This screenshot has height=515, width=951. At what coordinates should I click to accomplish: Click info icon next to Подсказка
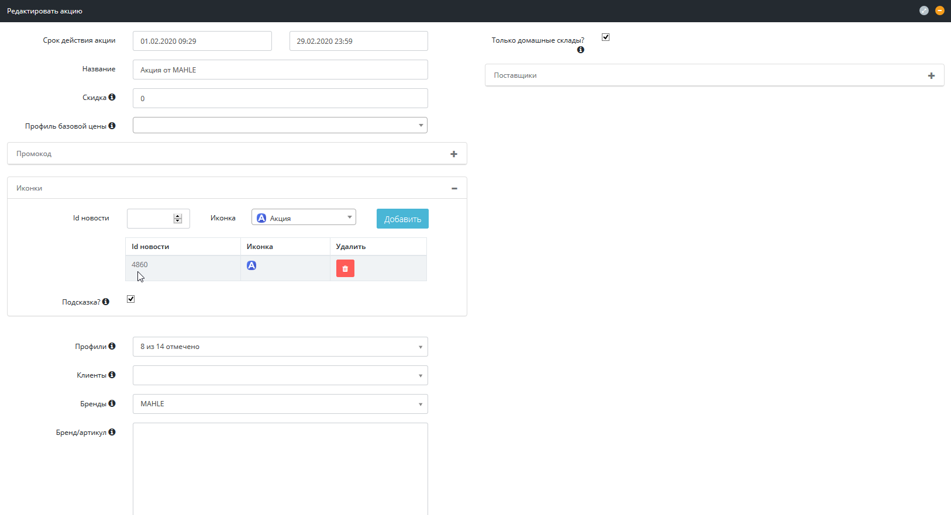point(106,302)
